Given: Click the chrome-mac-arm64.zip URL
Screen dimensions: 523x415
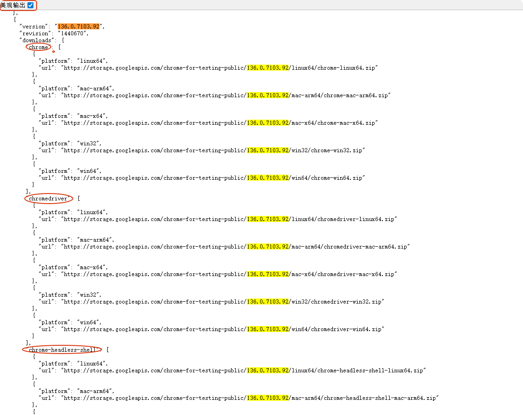Looking at the screenshot, I should [226, 95].
